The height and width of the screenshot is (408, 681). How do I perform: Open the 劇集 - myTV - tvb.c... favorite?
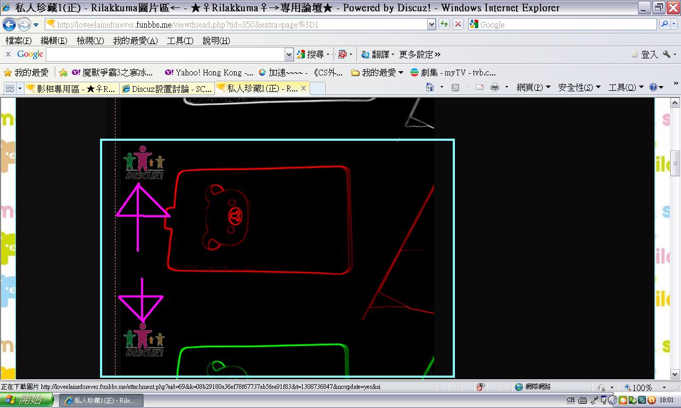453,72
